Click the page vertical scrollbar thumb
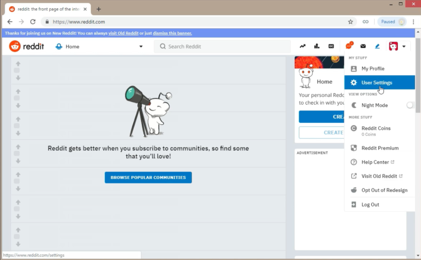Viewport: 421px width, 260px height. 418,75
